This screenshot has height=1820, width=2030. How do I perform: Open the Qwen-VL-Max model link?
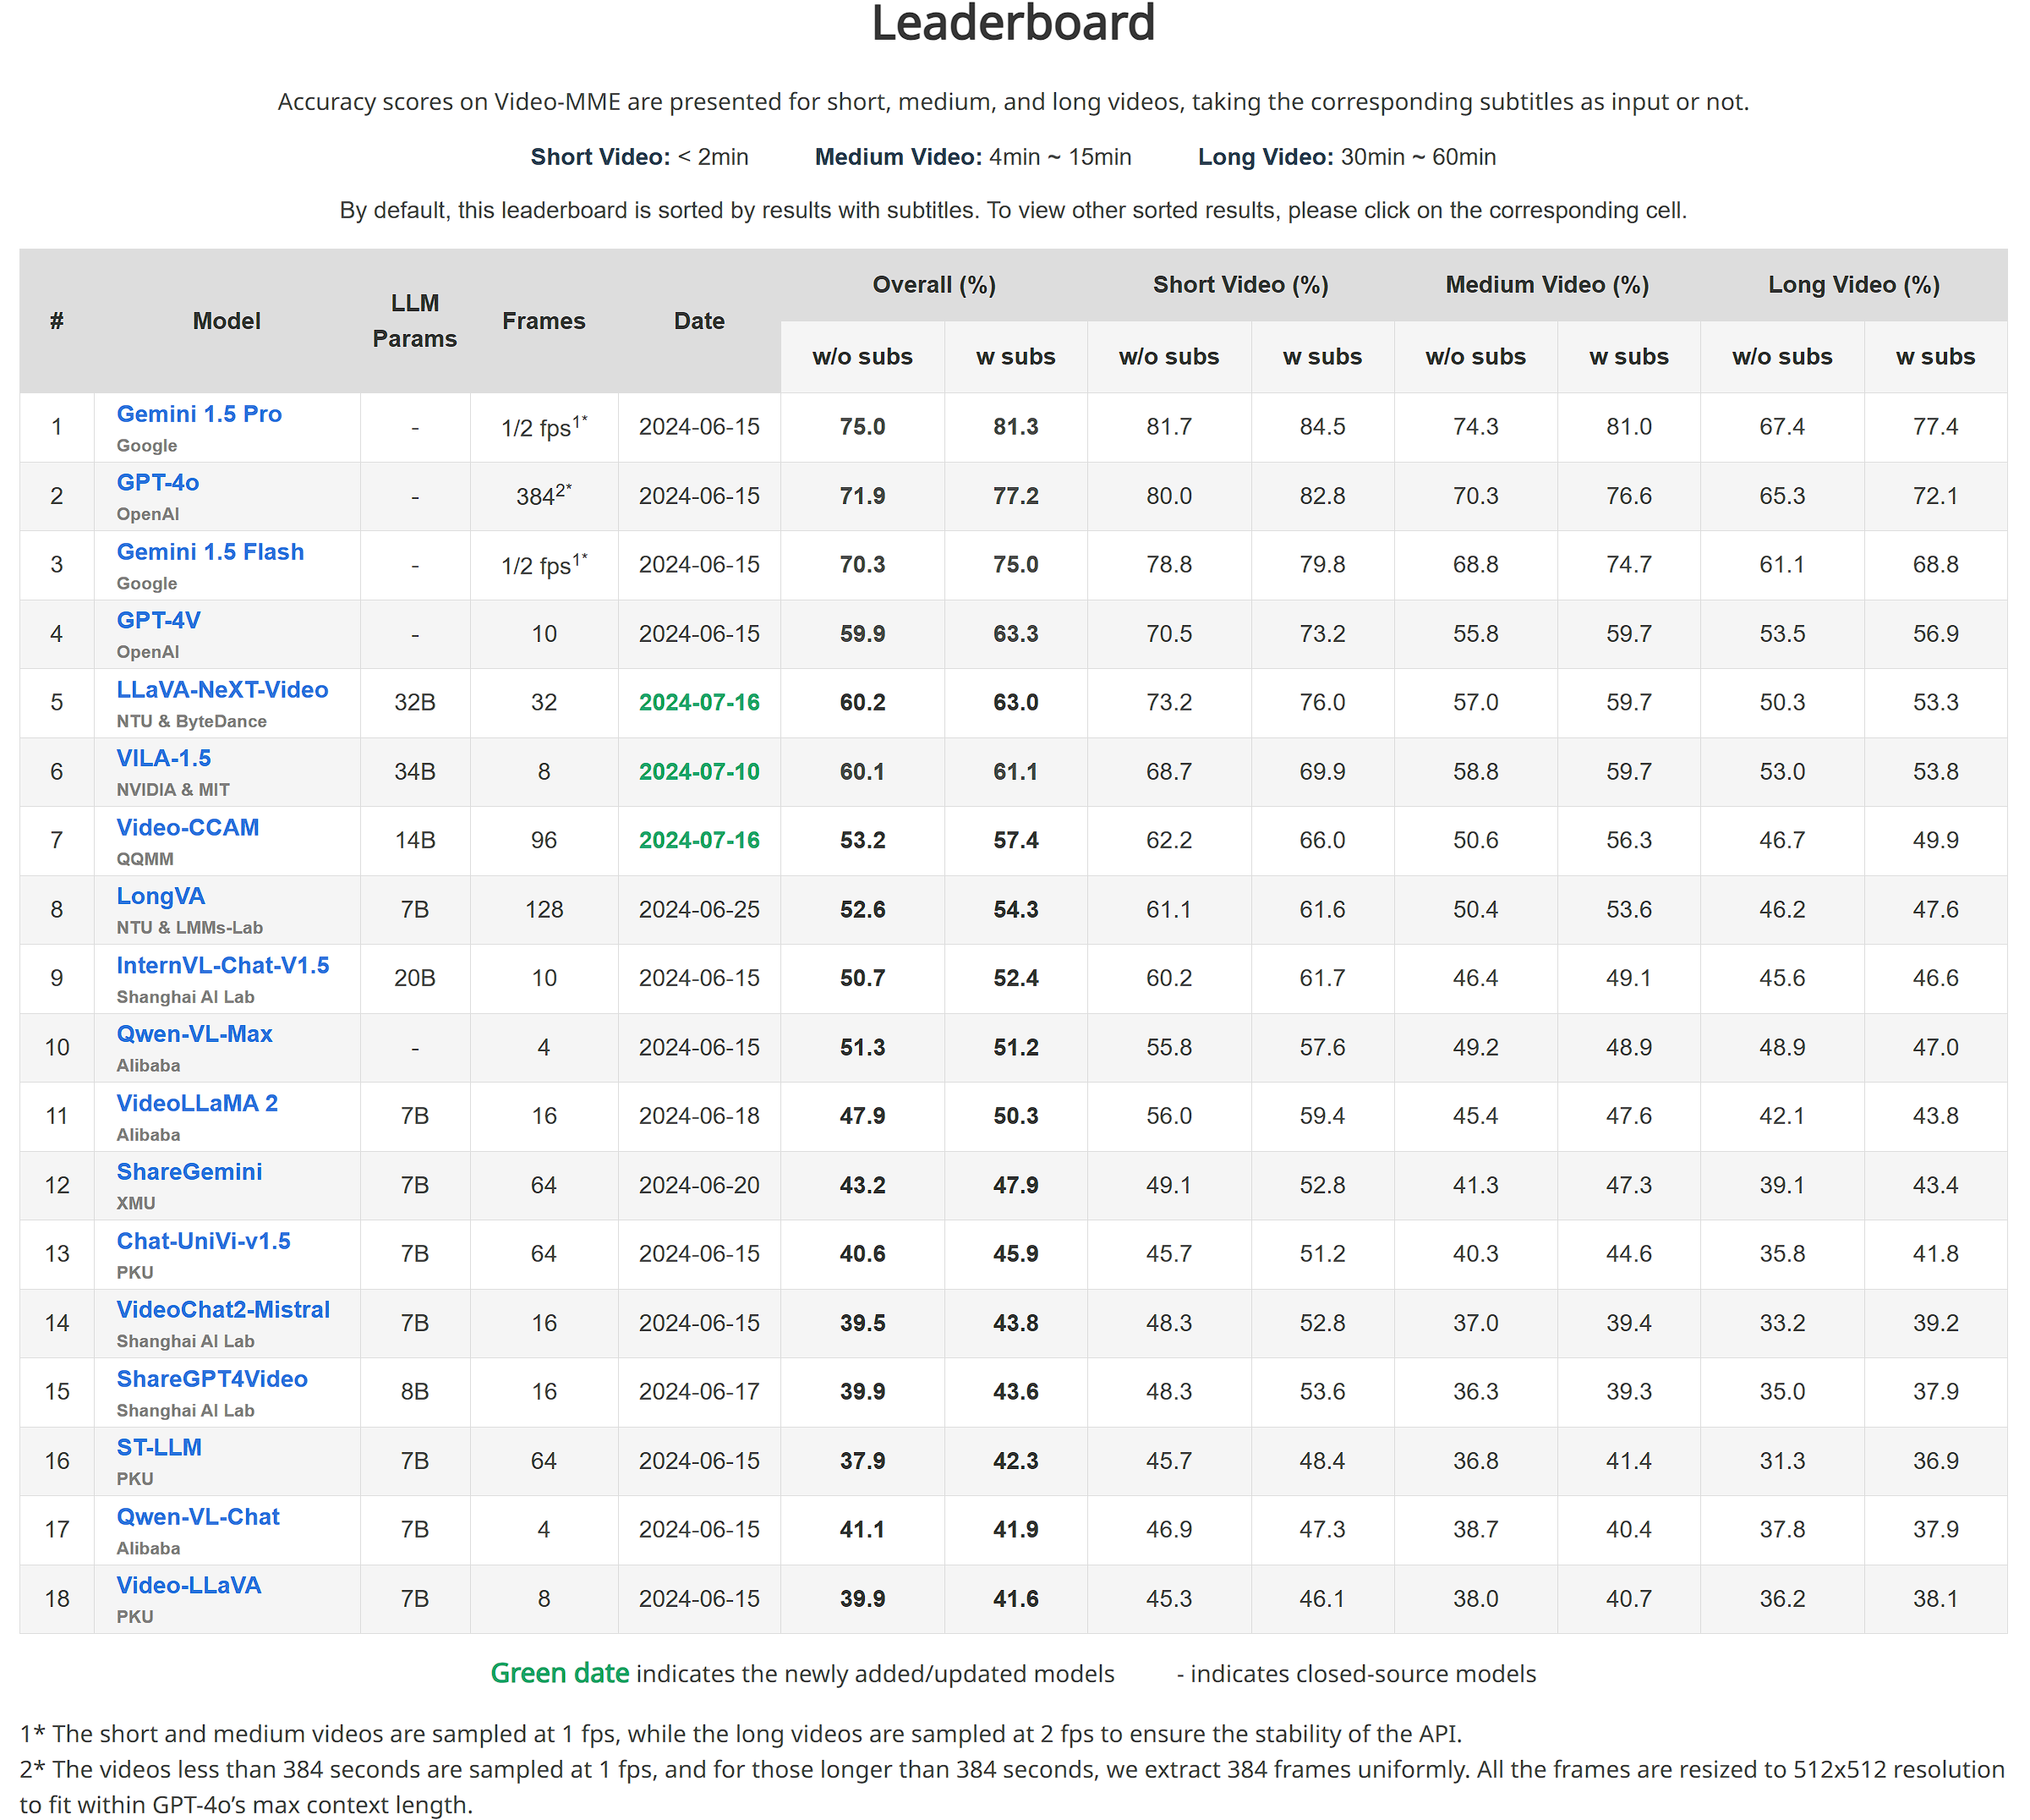[195, 1035]
